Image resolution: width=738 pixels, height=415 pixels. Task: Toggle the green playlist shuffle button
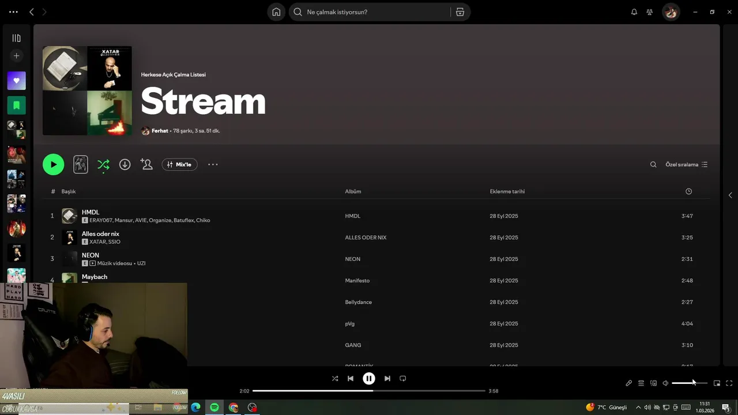pyautogui.click(x=103, y=164)
